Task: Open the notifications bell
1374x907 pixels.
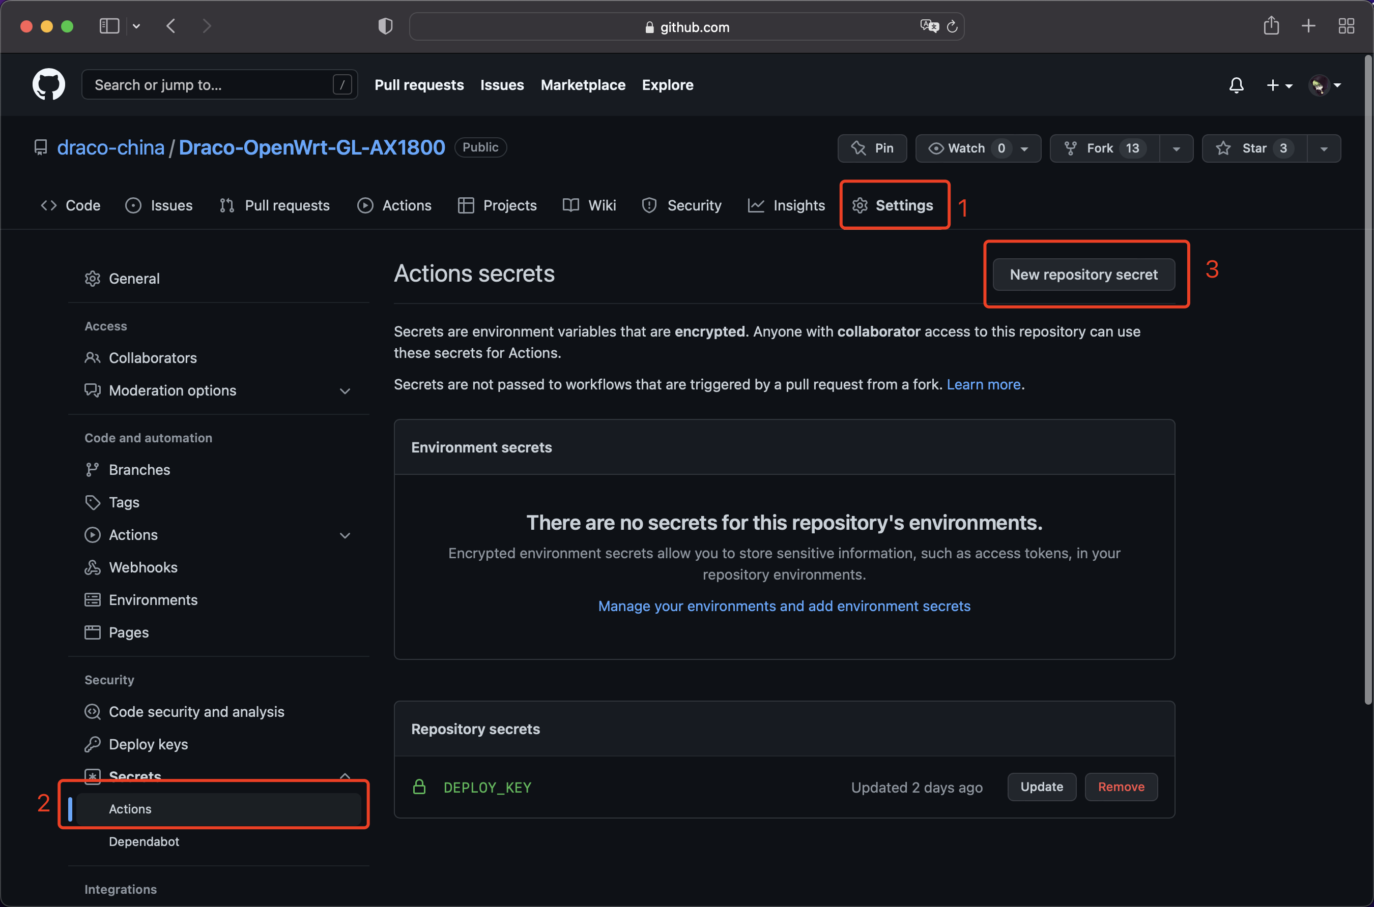Action: click(x=1236, y=85)
